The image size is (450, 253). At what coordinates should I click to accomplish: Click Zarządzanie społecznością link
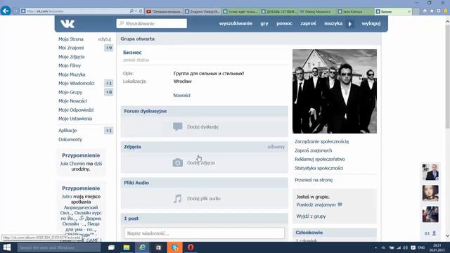(322, 141)
